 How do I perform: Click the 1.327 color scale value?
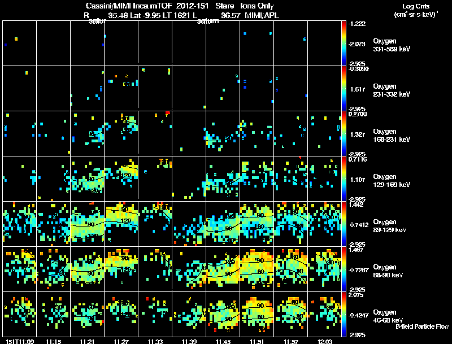(358, 134)
